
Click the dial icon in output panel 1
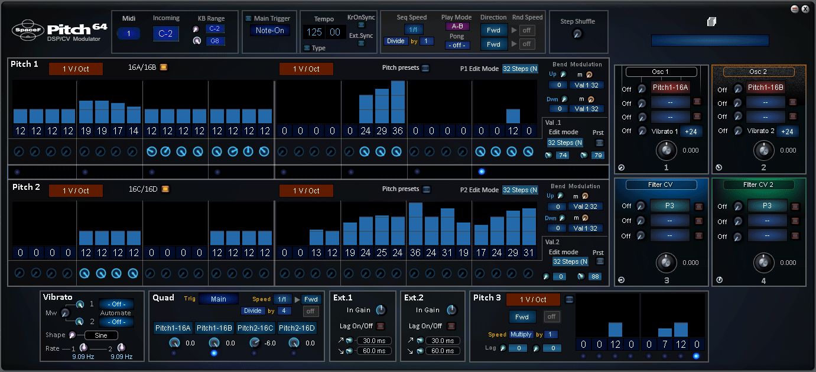620,167
